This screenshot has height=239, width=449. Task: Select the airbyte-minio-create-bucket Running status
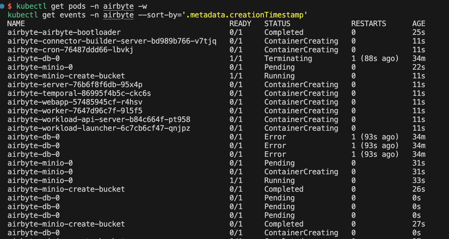(279, 76)
